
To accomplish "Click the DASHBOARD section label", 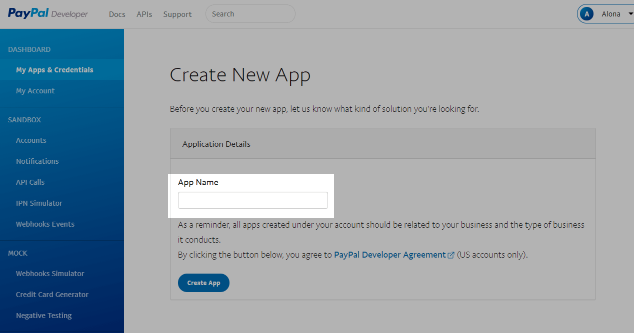I will tap(29, 49).
